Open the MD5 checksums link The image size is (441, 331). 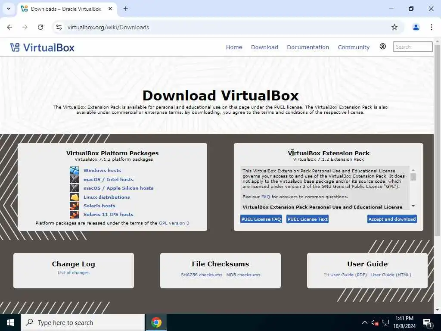pyautogui.click(x=243, y=275)
